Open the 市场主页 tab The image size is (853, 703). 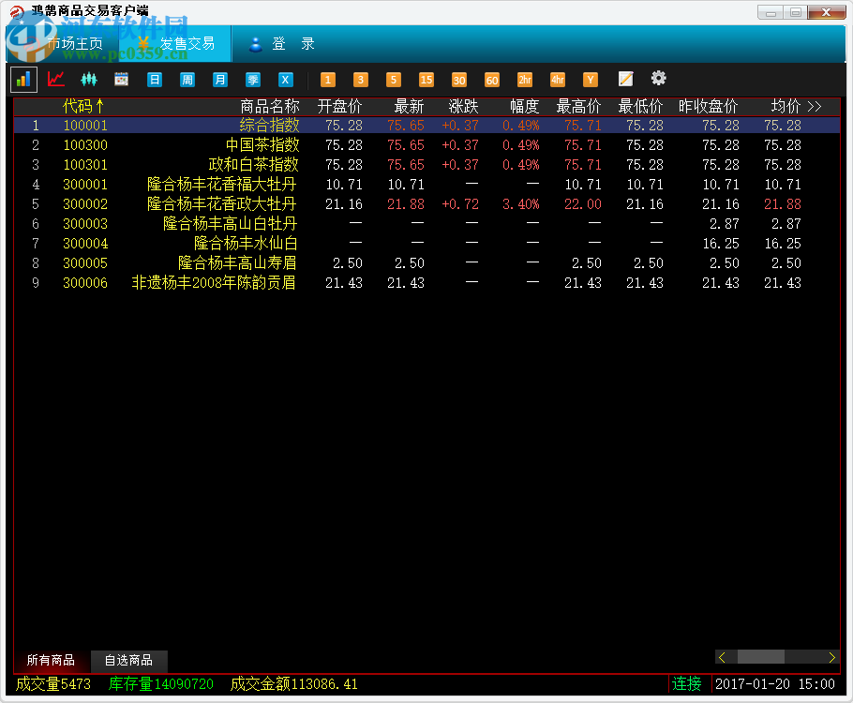point(64,43)
